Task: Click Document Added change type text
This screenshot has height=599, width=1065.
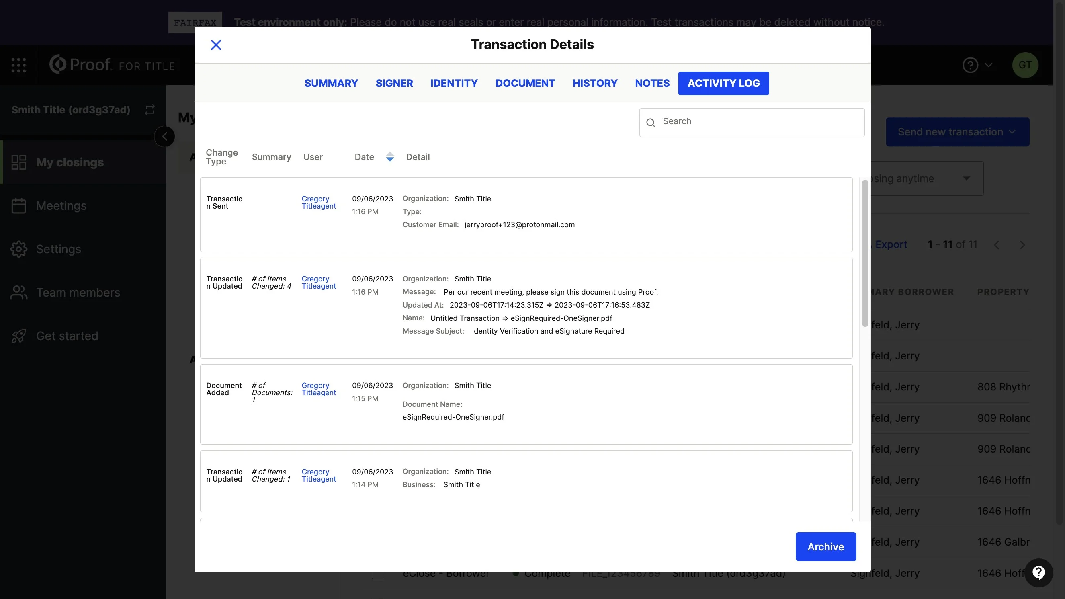Action: [x=224, y=389]
